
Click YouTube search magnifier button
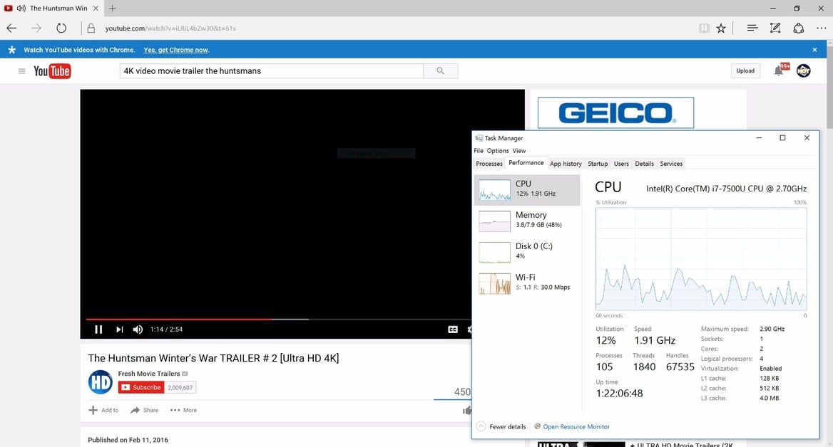(441, 71)
